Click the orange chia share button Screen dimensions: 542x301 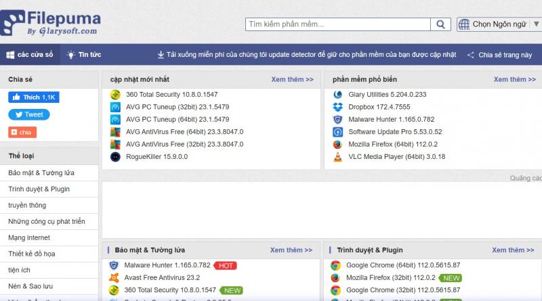coord(22,132)
